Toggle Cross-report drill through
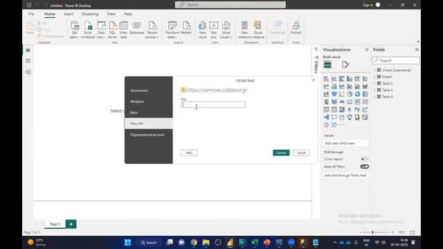 [365, 159]
